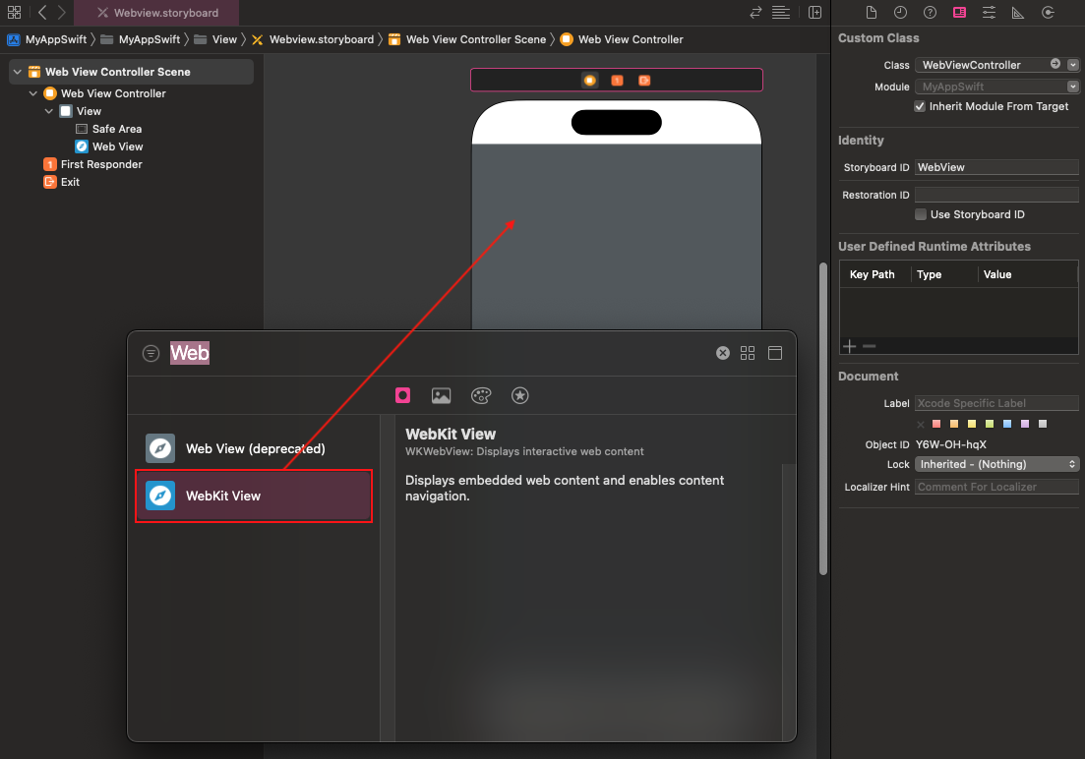Click the Restoration ID field
Viewport: 1085px width, 759px height.
(996, 195)
